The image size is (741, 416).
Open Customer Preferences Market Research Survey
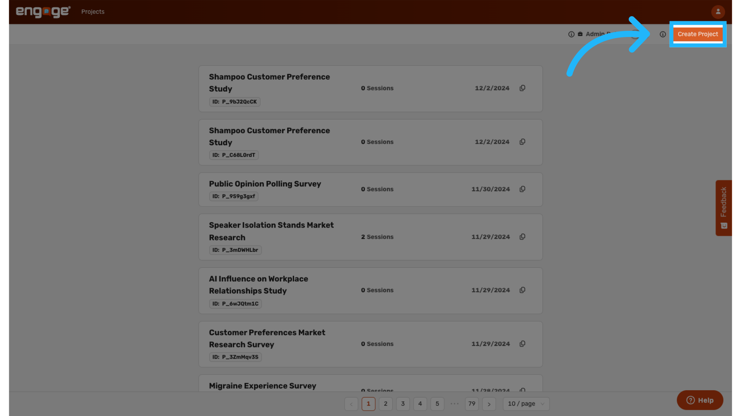(267, 338)
